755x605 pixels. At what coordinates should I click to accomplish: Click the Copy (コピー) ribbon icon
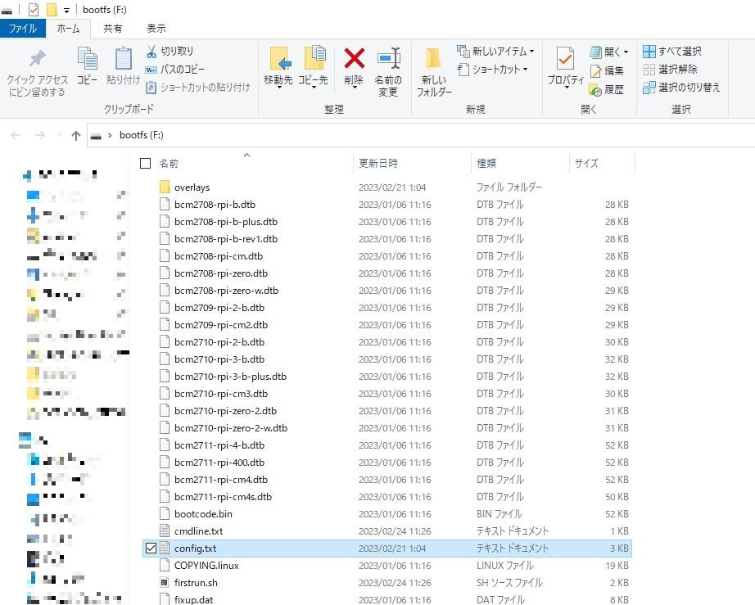(87, 59)
